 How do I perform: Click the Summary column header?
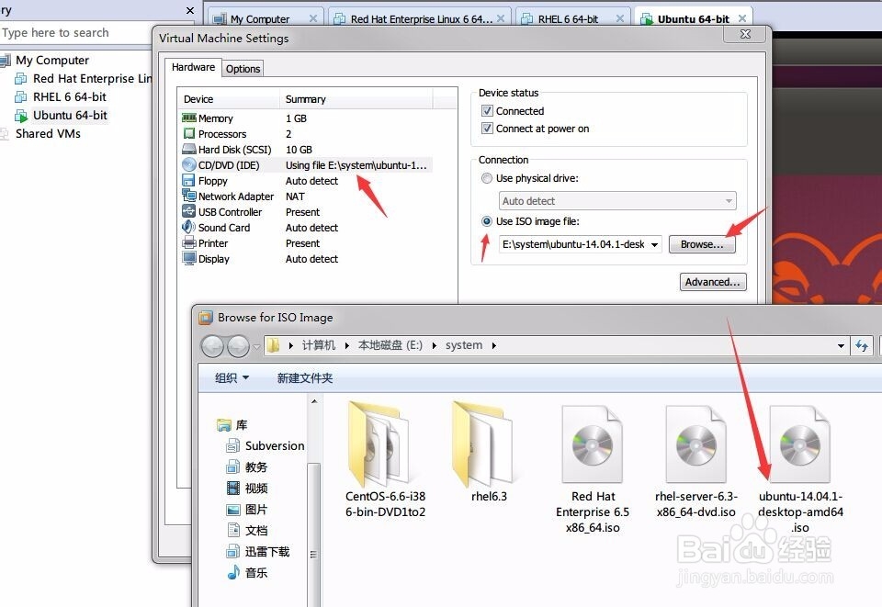356,99
